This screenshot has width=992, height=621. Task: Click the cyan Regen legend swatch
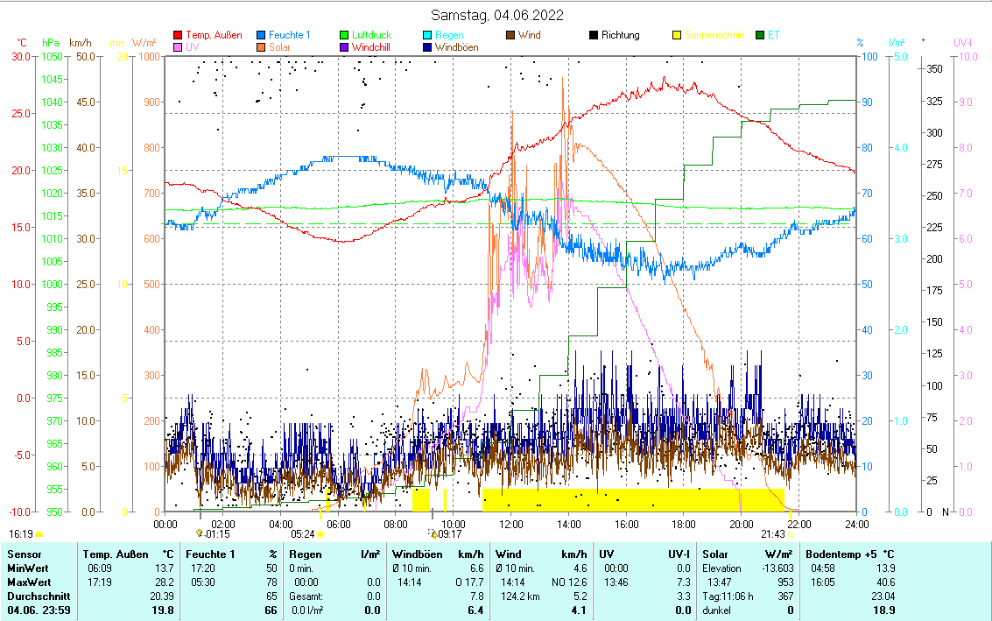tap(427, 35)
